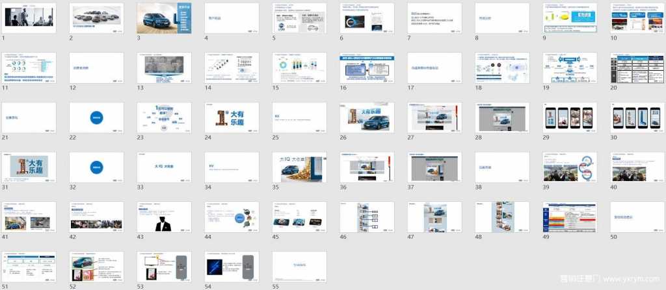Select slide 29 phone mockups thumbnail

[570, 117]
